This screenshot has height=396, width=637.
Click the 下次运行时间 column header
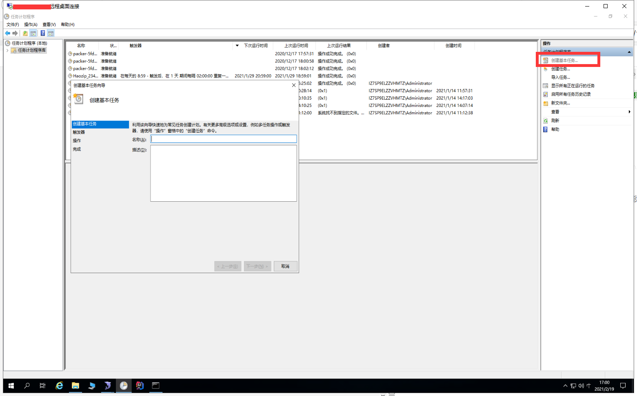255,46
